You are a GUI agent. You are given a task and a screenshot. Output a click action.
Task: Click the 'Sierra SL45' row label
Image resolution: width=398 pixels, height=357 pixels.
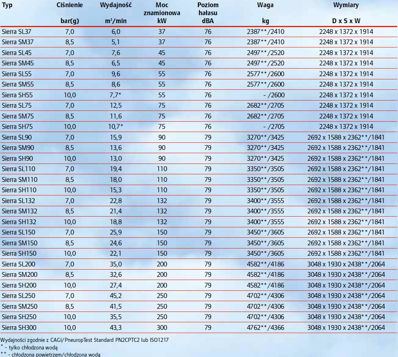click(x=17, y=53)
